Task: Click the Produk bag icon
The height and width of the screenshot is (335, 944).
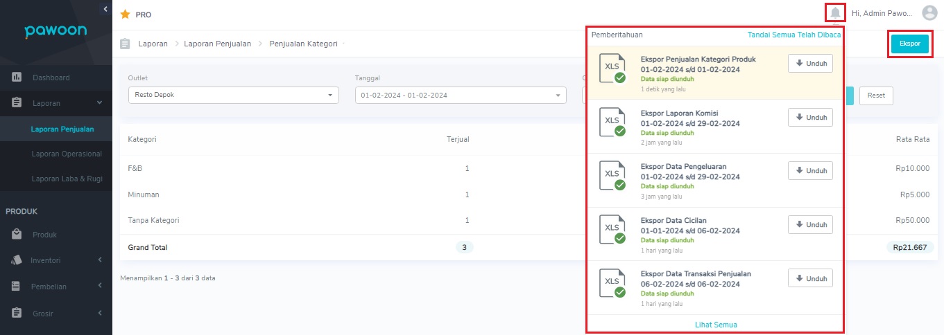Action: point(17,234)
